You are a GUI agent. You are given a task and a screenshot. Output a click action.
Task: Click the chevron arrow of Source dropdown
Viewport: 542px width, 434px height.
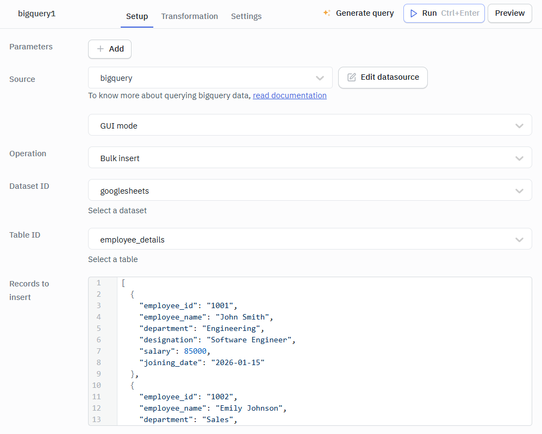click(320, 78)
